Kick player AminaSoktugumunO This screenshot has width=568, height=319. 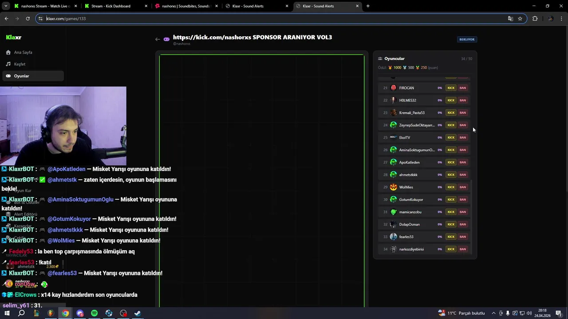tap(451, 150)
